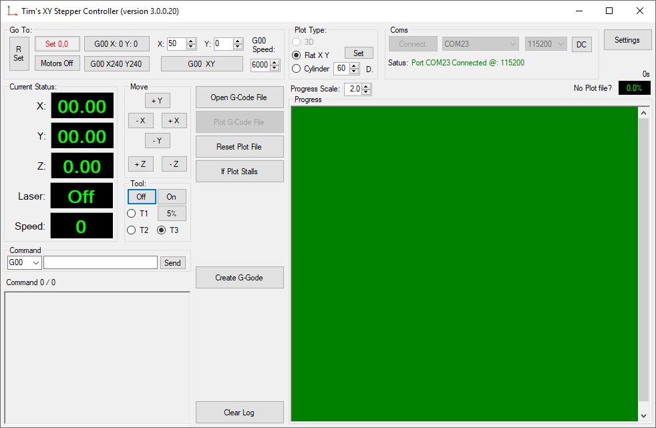The image size is (656, 428).
Task: Click progress pane scroll up arrow
Action: tap(643, 113)
